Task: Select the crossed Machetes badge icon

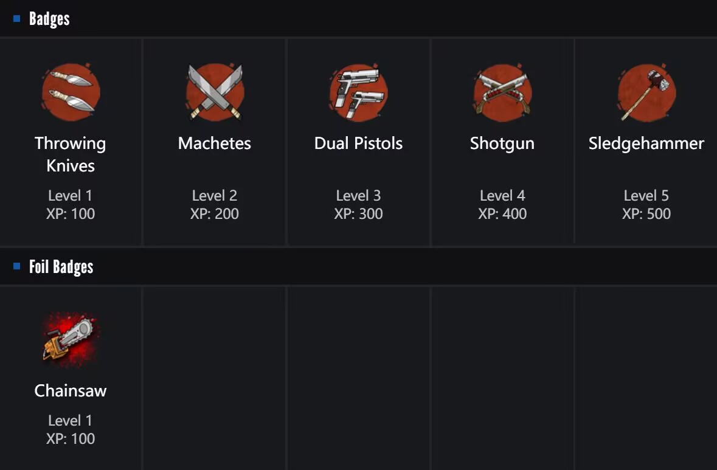Action: [215, 93]
